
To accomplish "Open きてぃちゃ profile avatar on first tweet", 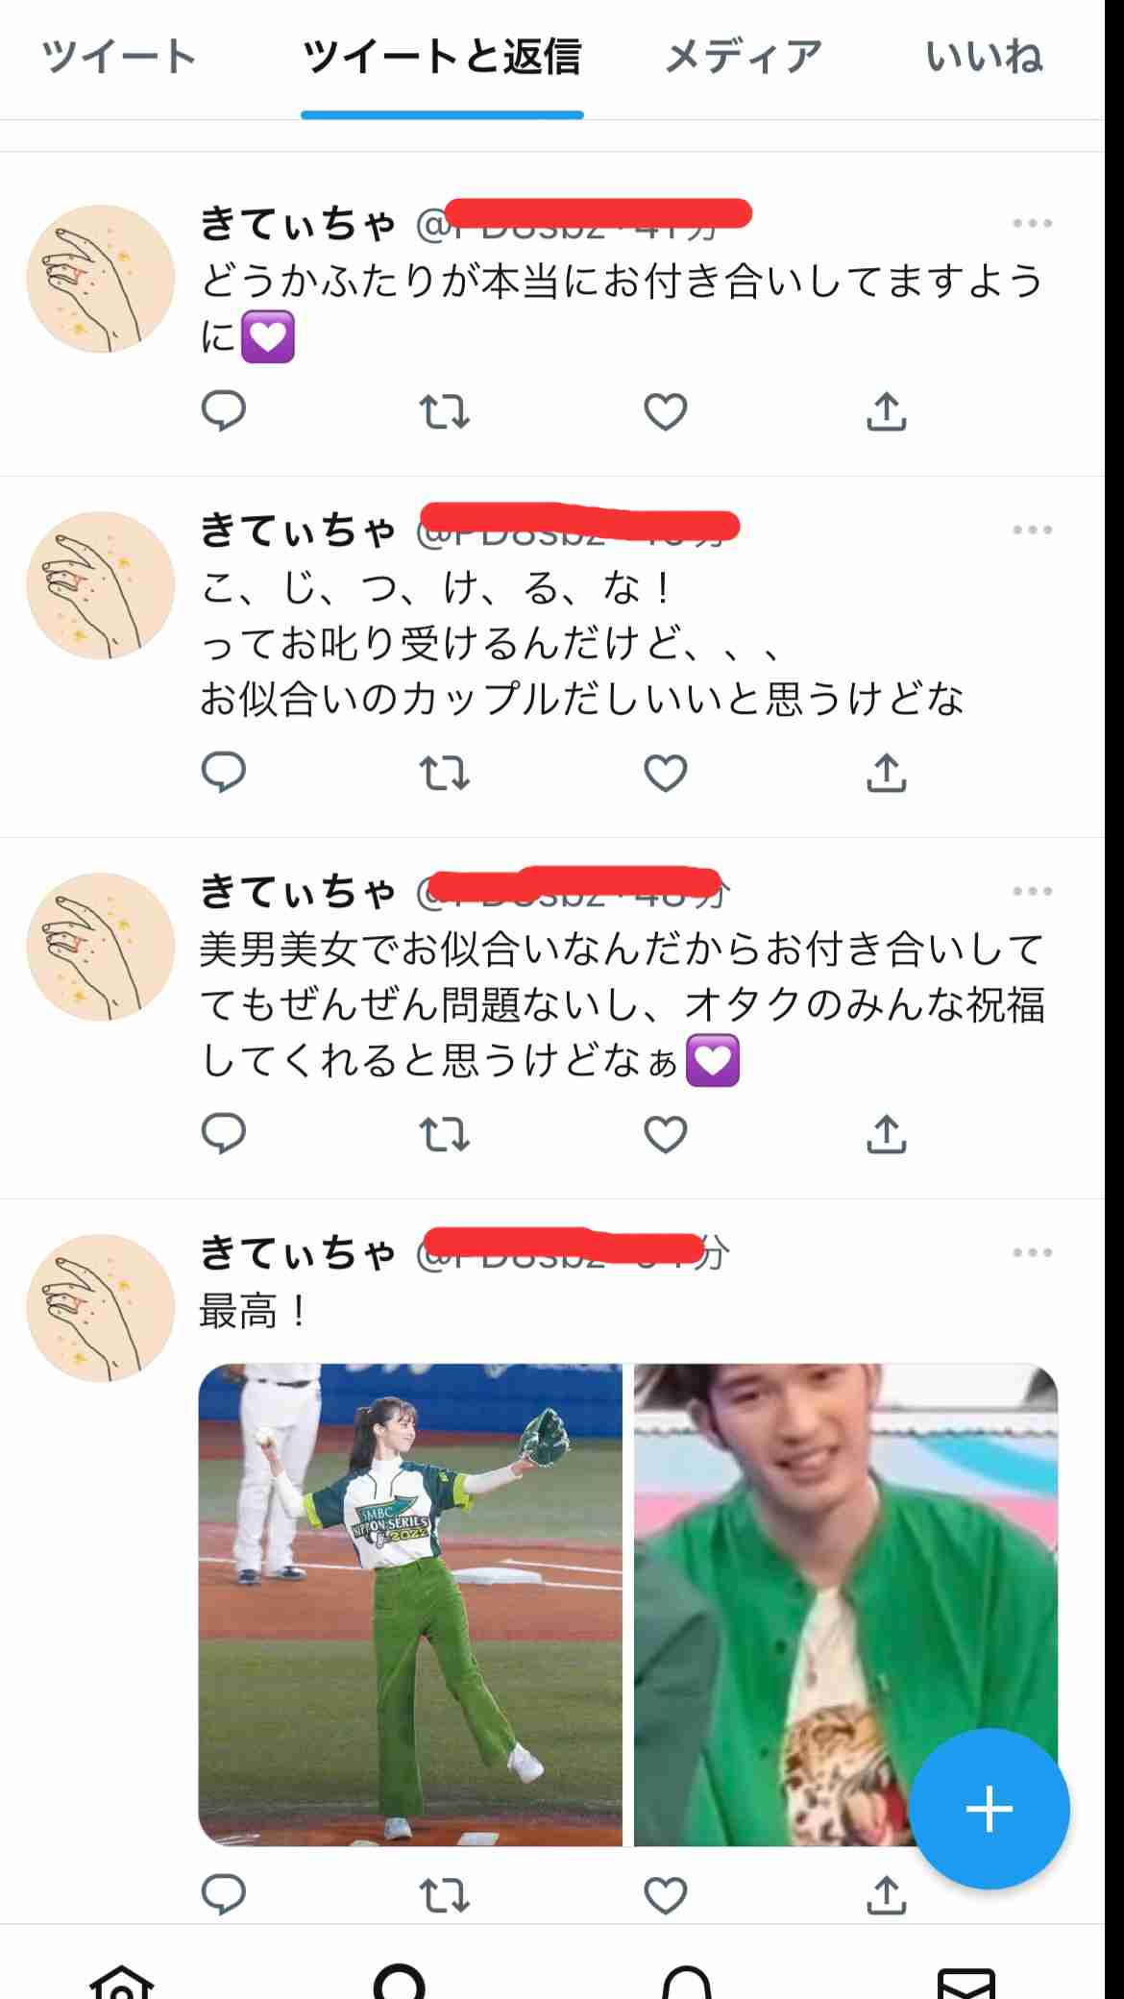I will (x=101, y=279).
